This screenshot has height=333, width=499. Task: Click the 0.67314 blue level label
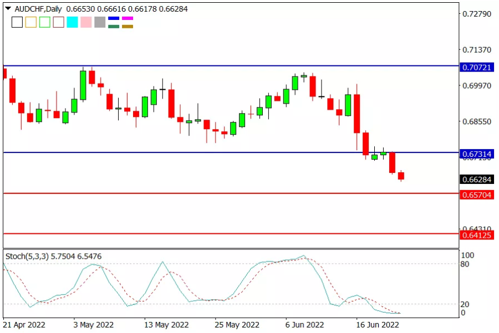477,154
